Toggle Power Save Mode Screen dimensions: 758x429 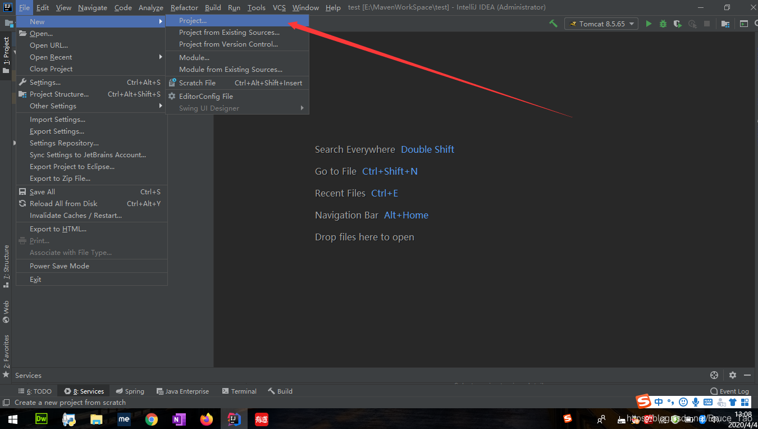pos(91,266)
